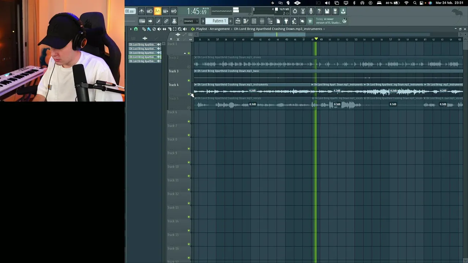This screenshot has height=263, width=468.
Task: Open pattern selector arrow left of Pattern 1
Action: (x=203, y=21)
